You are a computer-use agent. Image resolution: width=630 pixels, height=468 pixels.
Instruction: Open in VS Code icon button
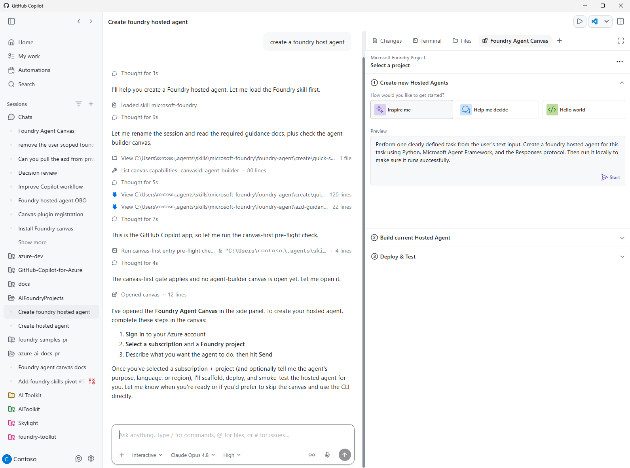pos(594,21)
